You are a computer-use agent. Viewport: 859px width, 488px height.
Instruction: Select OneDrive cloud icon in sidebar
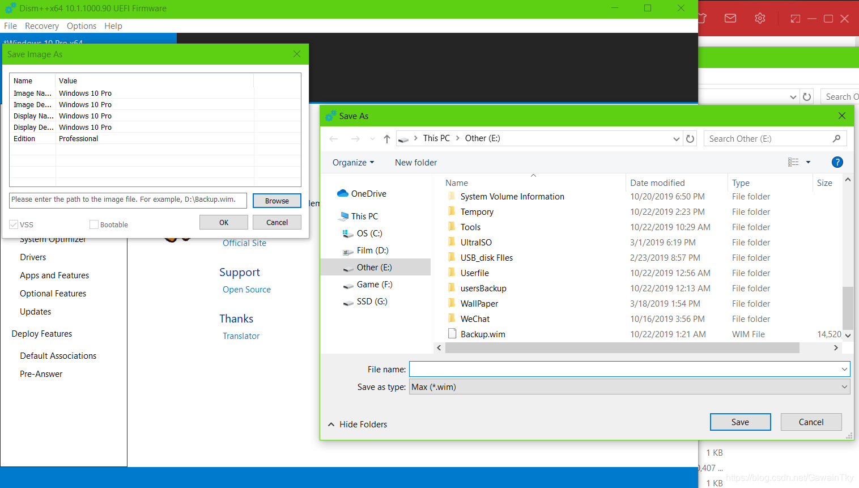342,193
